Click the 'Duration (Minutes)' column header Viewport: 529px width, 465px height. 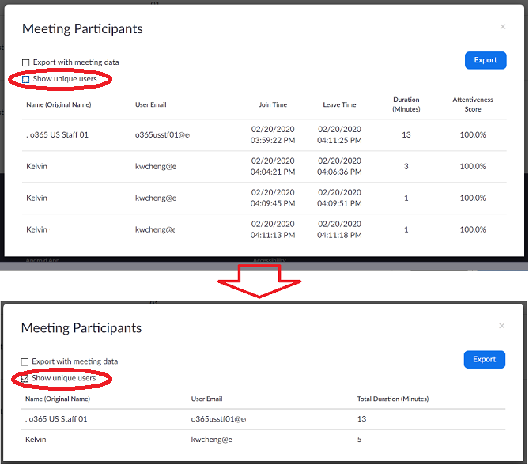[x=406, y=104]
